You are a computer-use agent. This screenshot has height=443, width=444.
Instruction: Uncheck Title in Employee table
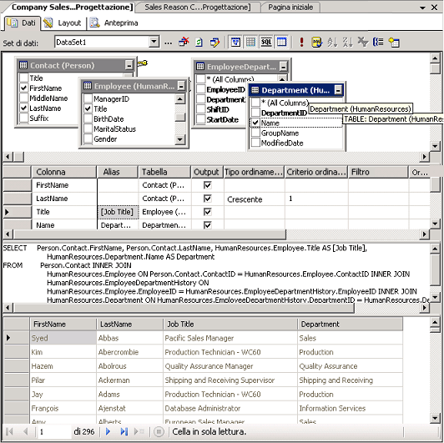click(x=88, y=108)
